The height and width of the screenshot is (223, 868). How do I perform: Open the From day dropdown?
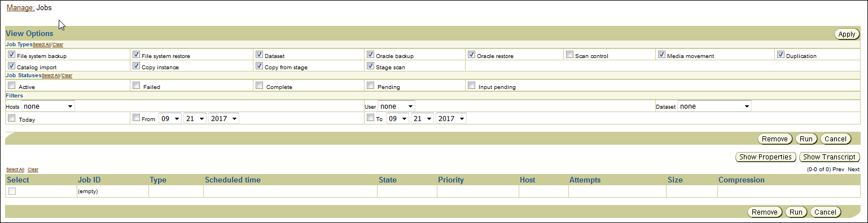point(195,119)
